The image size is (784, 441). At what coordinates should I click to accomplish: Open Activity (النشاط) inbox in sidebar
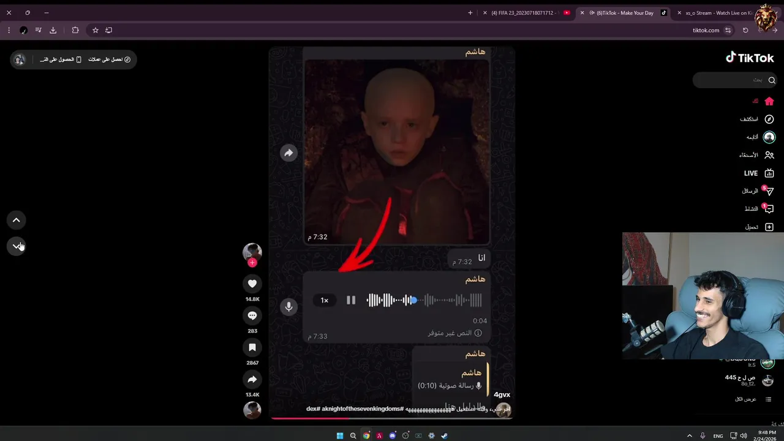coord(759,209)
